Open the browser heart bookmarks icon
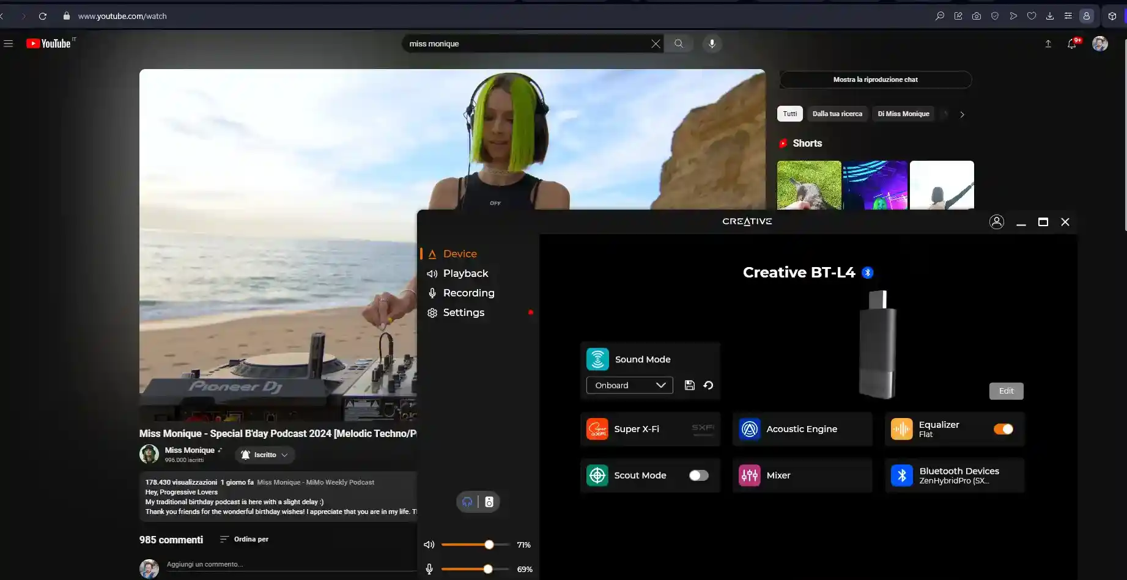 [x=1032, y=16]
